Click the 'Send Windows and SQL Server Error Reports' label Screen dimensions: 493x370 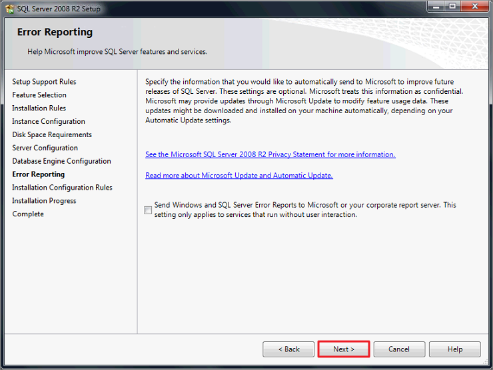coord(305,210)
